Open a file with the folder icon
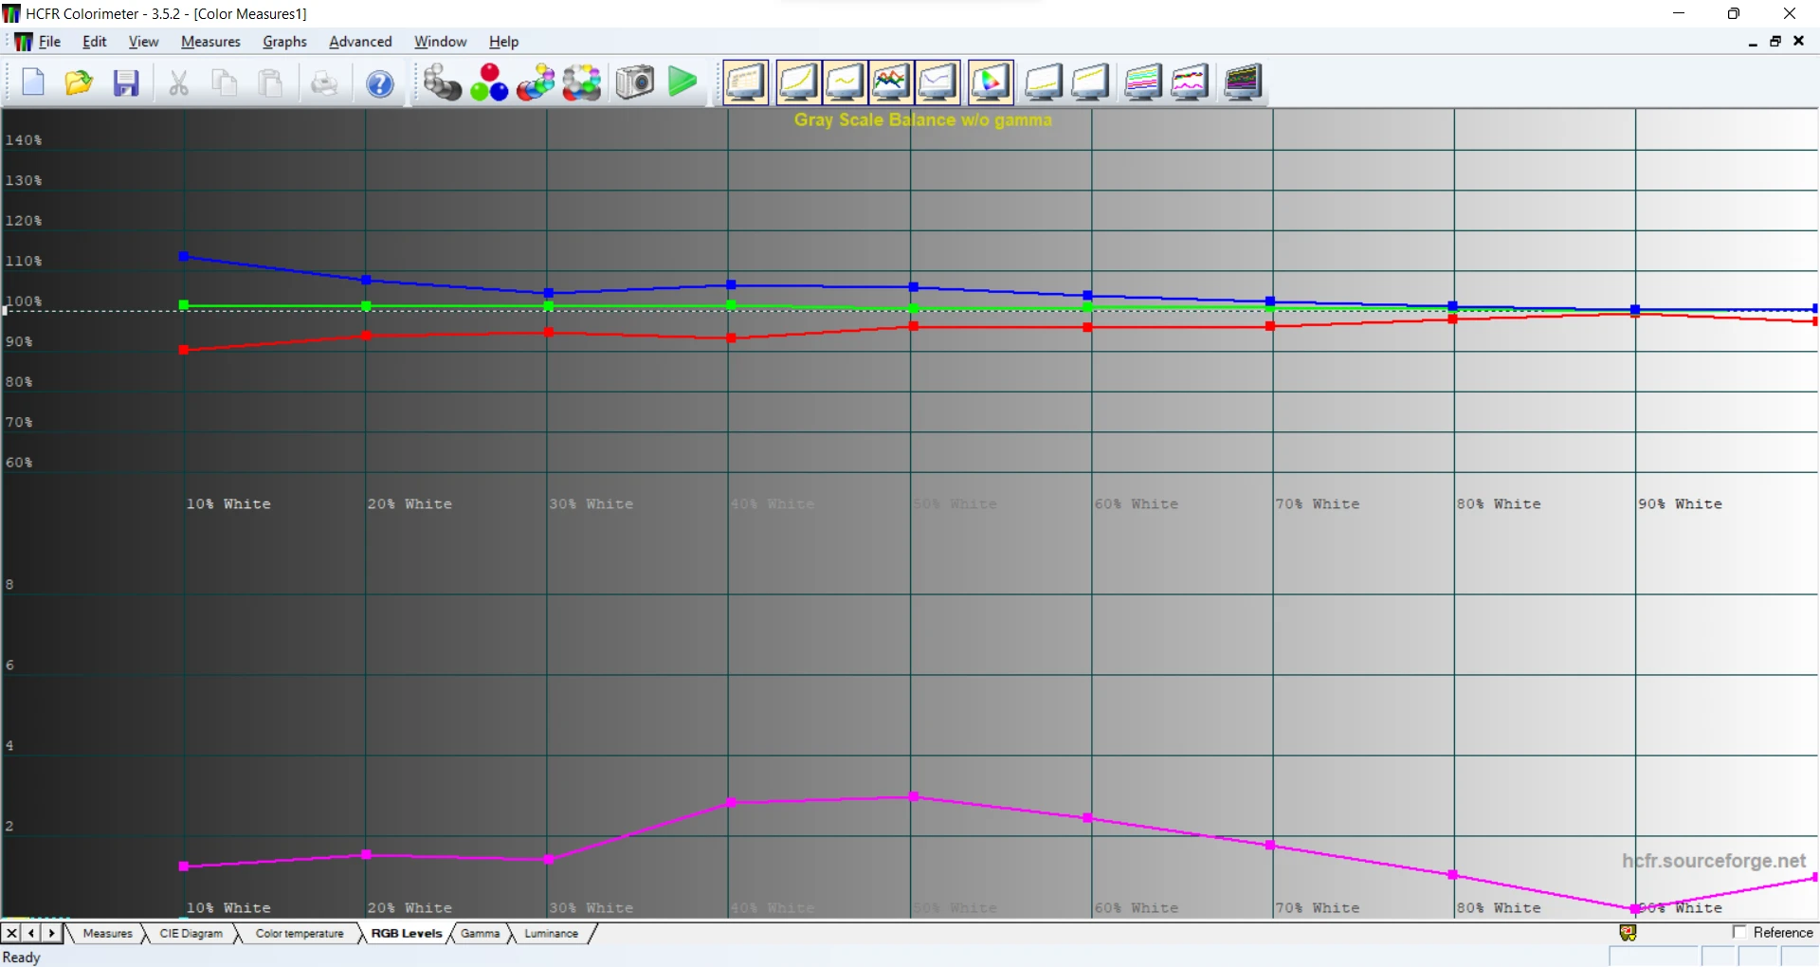This screenshot has height=967, width=1820. point(79,82)
